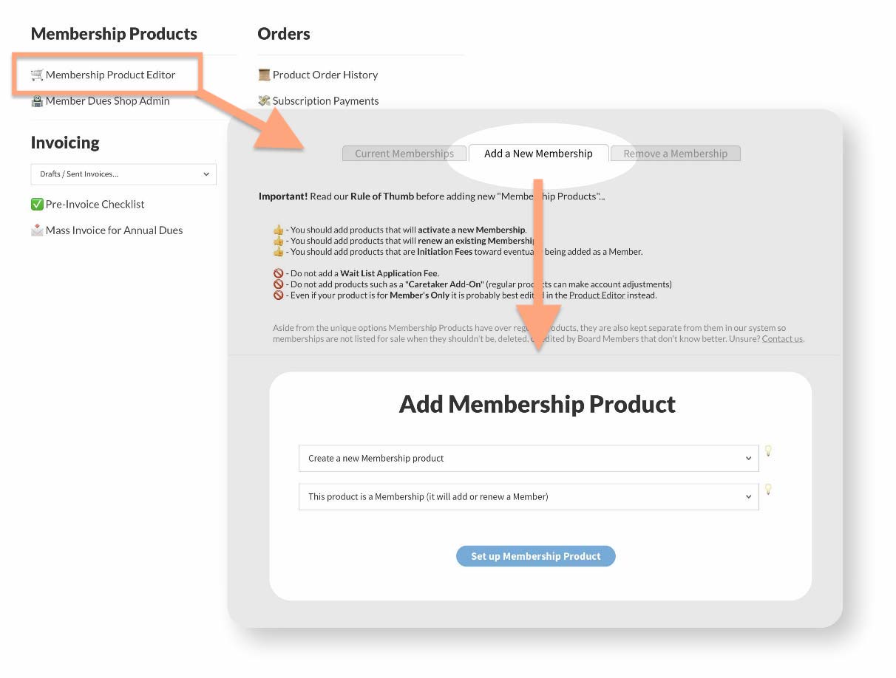Click the shopping cart Membership Product Editor icon
896x678 pixels.
(x=37, y=75)
